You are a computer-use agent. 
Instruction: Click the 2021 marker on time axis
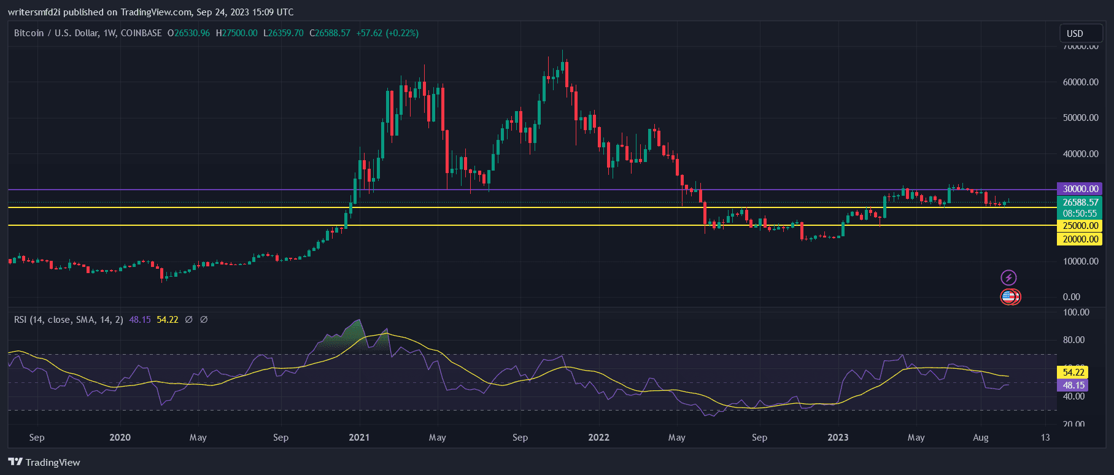pos(359,438)
